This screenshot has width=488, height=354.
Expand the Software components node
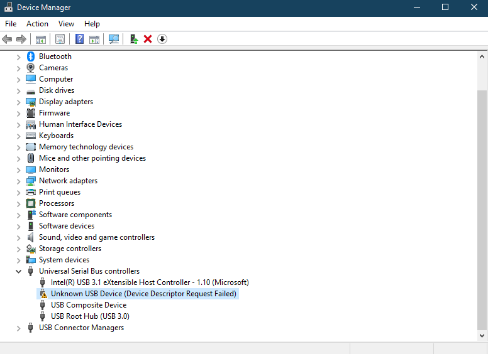[x=18, y=215]
